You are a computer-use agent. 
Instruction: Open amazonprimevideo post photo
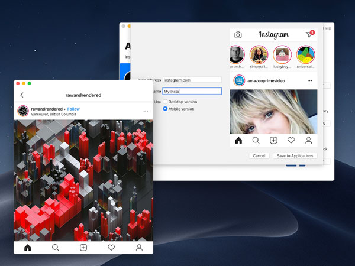(273, 112)
